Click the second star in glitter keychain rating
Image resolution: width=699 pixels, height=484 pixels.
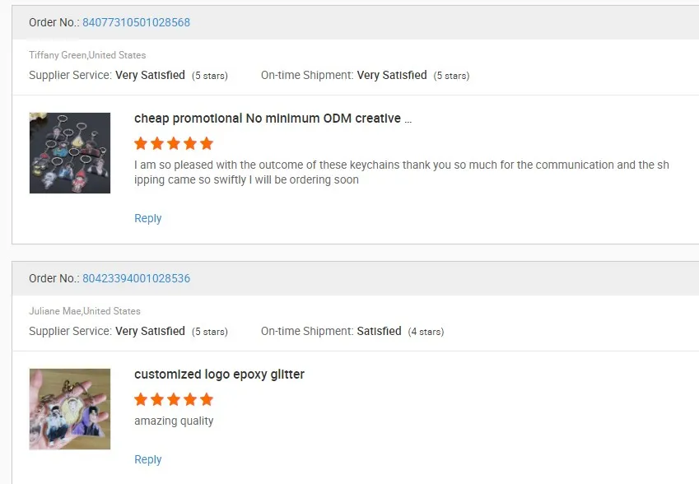[157, 399]
